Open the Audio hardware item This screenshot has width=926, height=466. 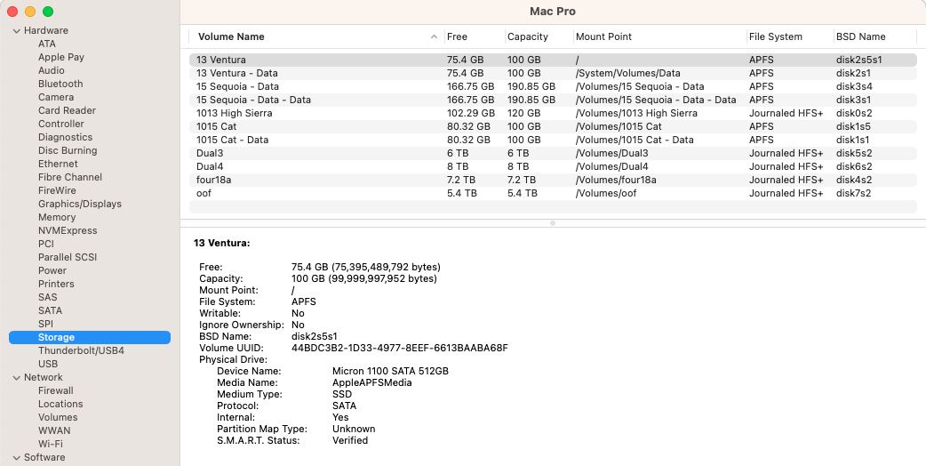52,70
